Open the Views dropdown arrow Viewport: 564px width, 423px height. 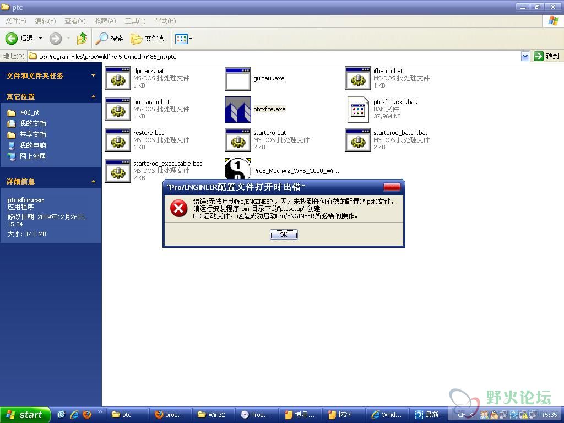click(x=191, y=39)
